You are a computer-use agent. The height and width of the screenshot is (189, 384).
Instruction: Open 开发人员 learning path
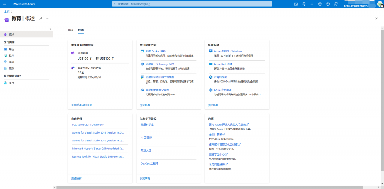[146, 150]
